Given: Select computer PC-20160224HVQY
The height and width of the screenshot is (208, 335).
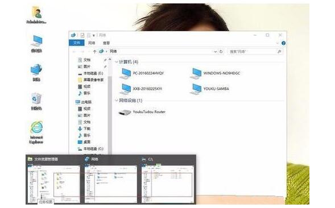Looking at the screenshot, I should click(x=142, y=73).
